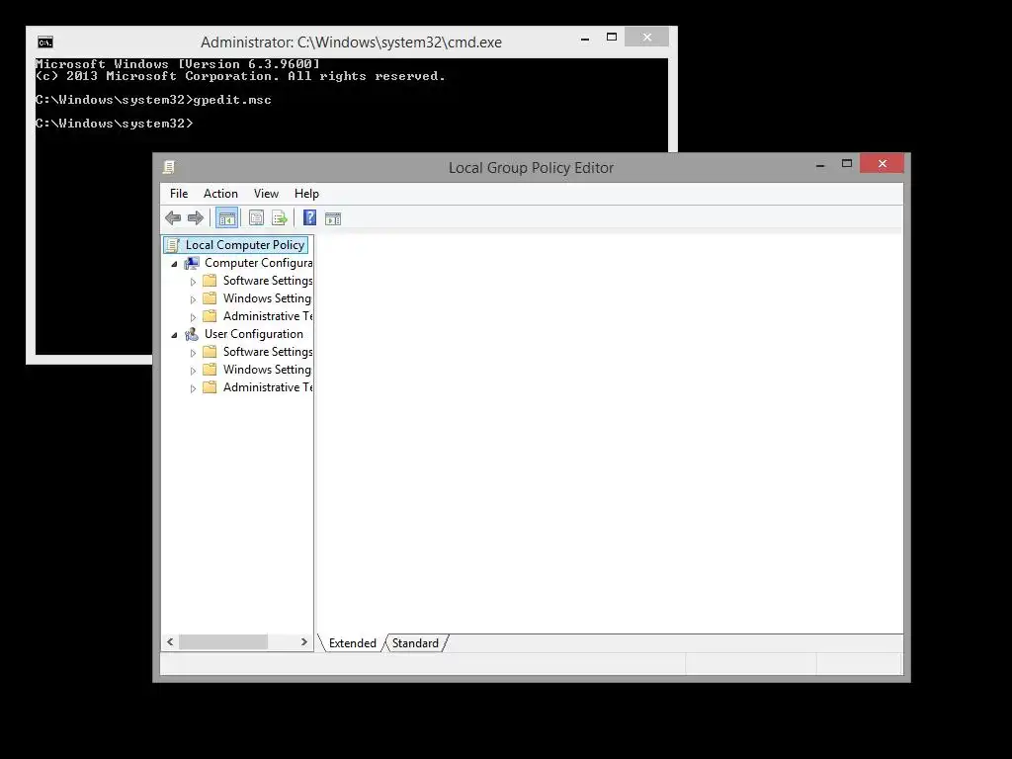The image size is (1012, 759).
Task: Click the Local Computer Policy node icon
Action: click(172, 245)
